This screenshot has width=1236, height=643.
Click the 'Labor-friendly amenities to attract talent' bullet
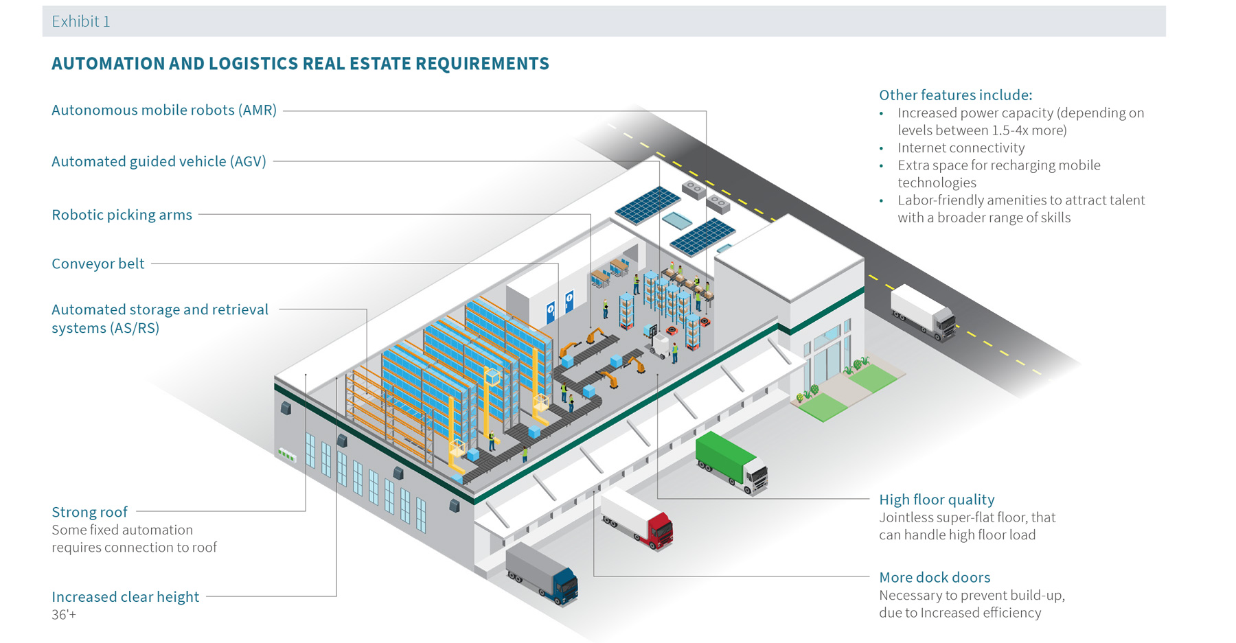click(1021, 209)
